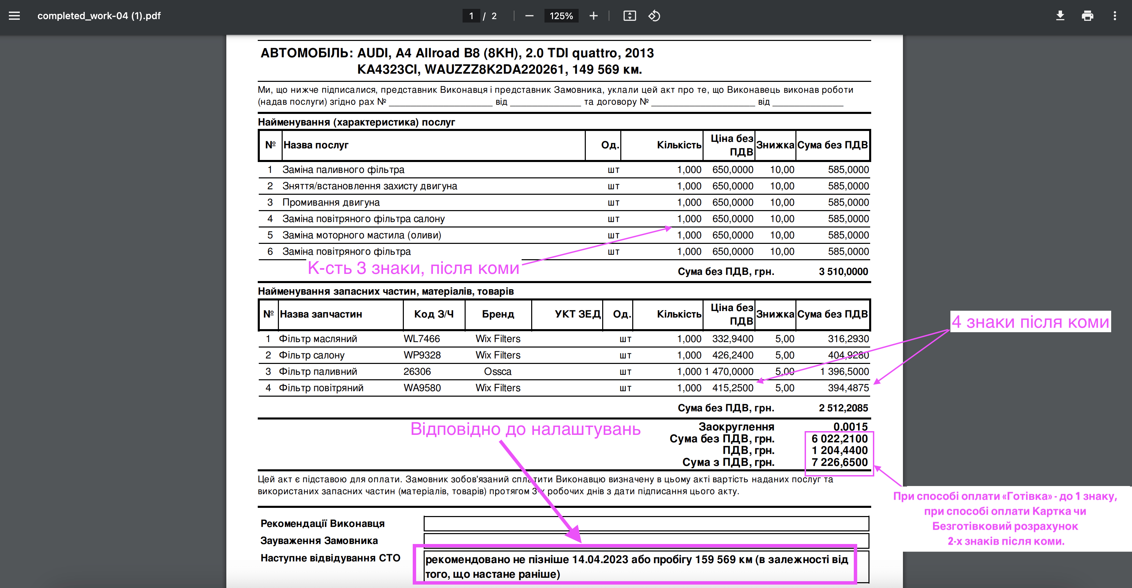Click the Фільтр паливний row name
1132x588 pixels.
coord(318,371)
